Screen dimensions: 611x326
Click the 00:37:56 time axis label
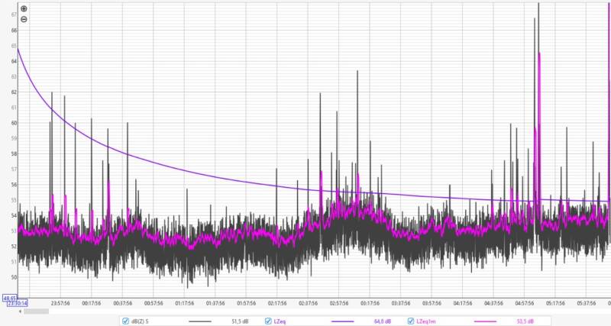pyautogui.click(x=122, y=303)
